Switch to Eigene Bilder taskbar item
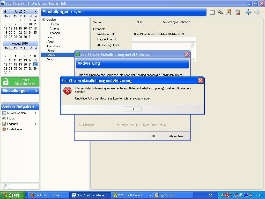 172,195
